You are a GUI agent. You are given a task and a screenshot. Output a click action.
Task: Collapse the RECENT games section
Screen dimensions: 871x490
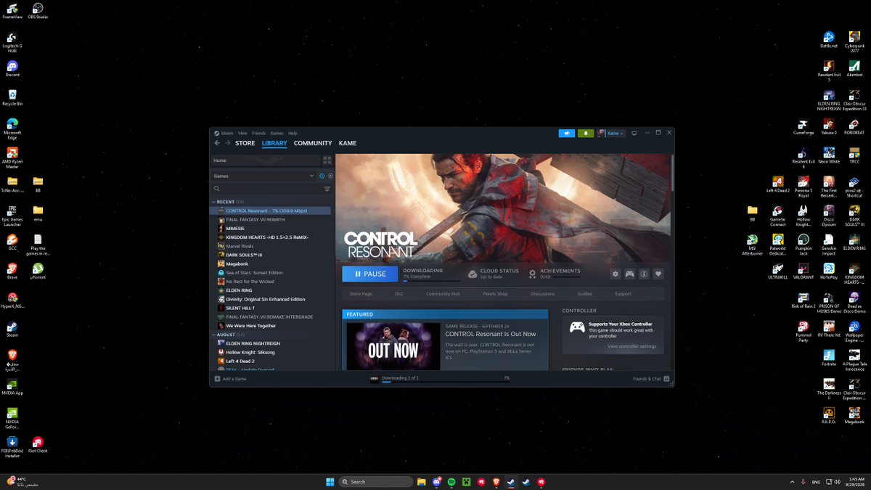(x=213, y=202)
